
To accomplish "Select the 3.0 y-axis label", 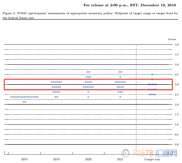I will [x=177, y=84].
